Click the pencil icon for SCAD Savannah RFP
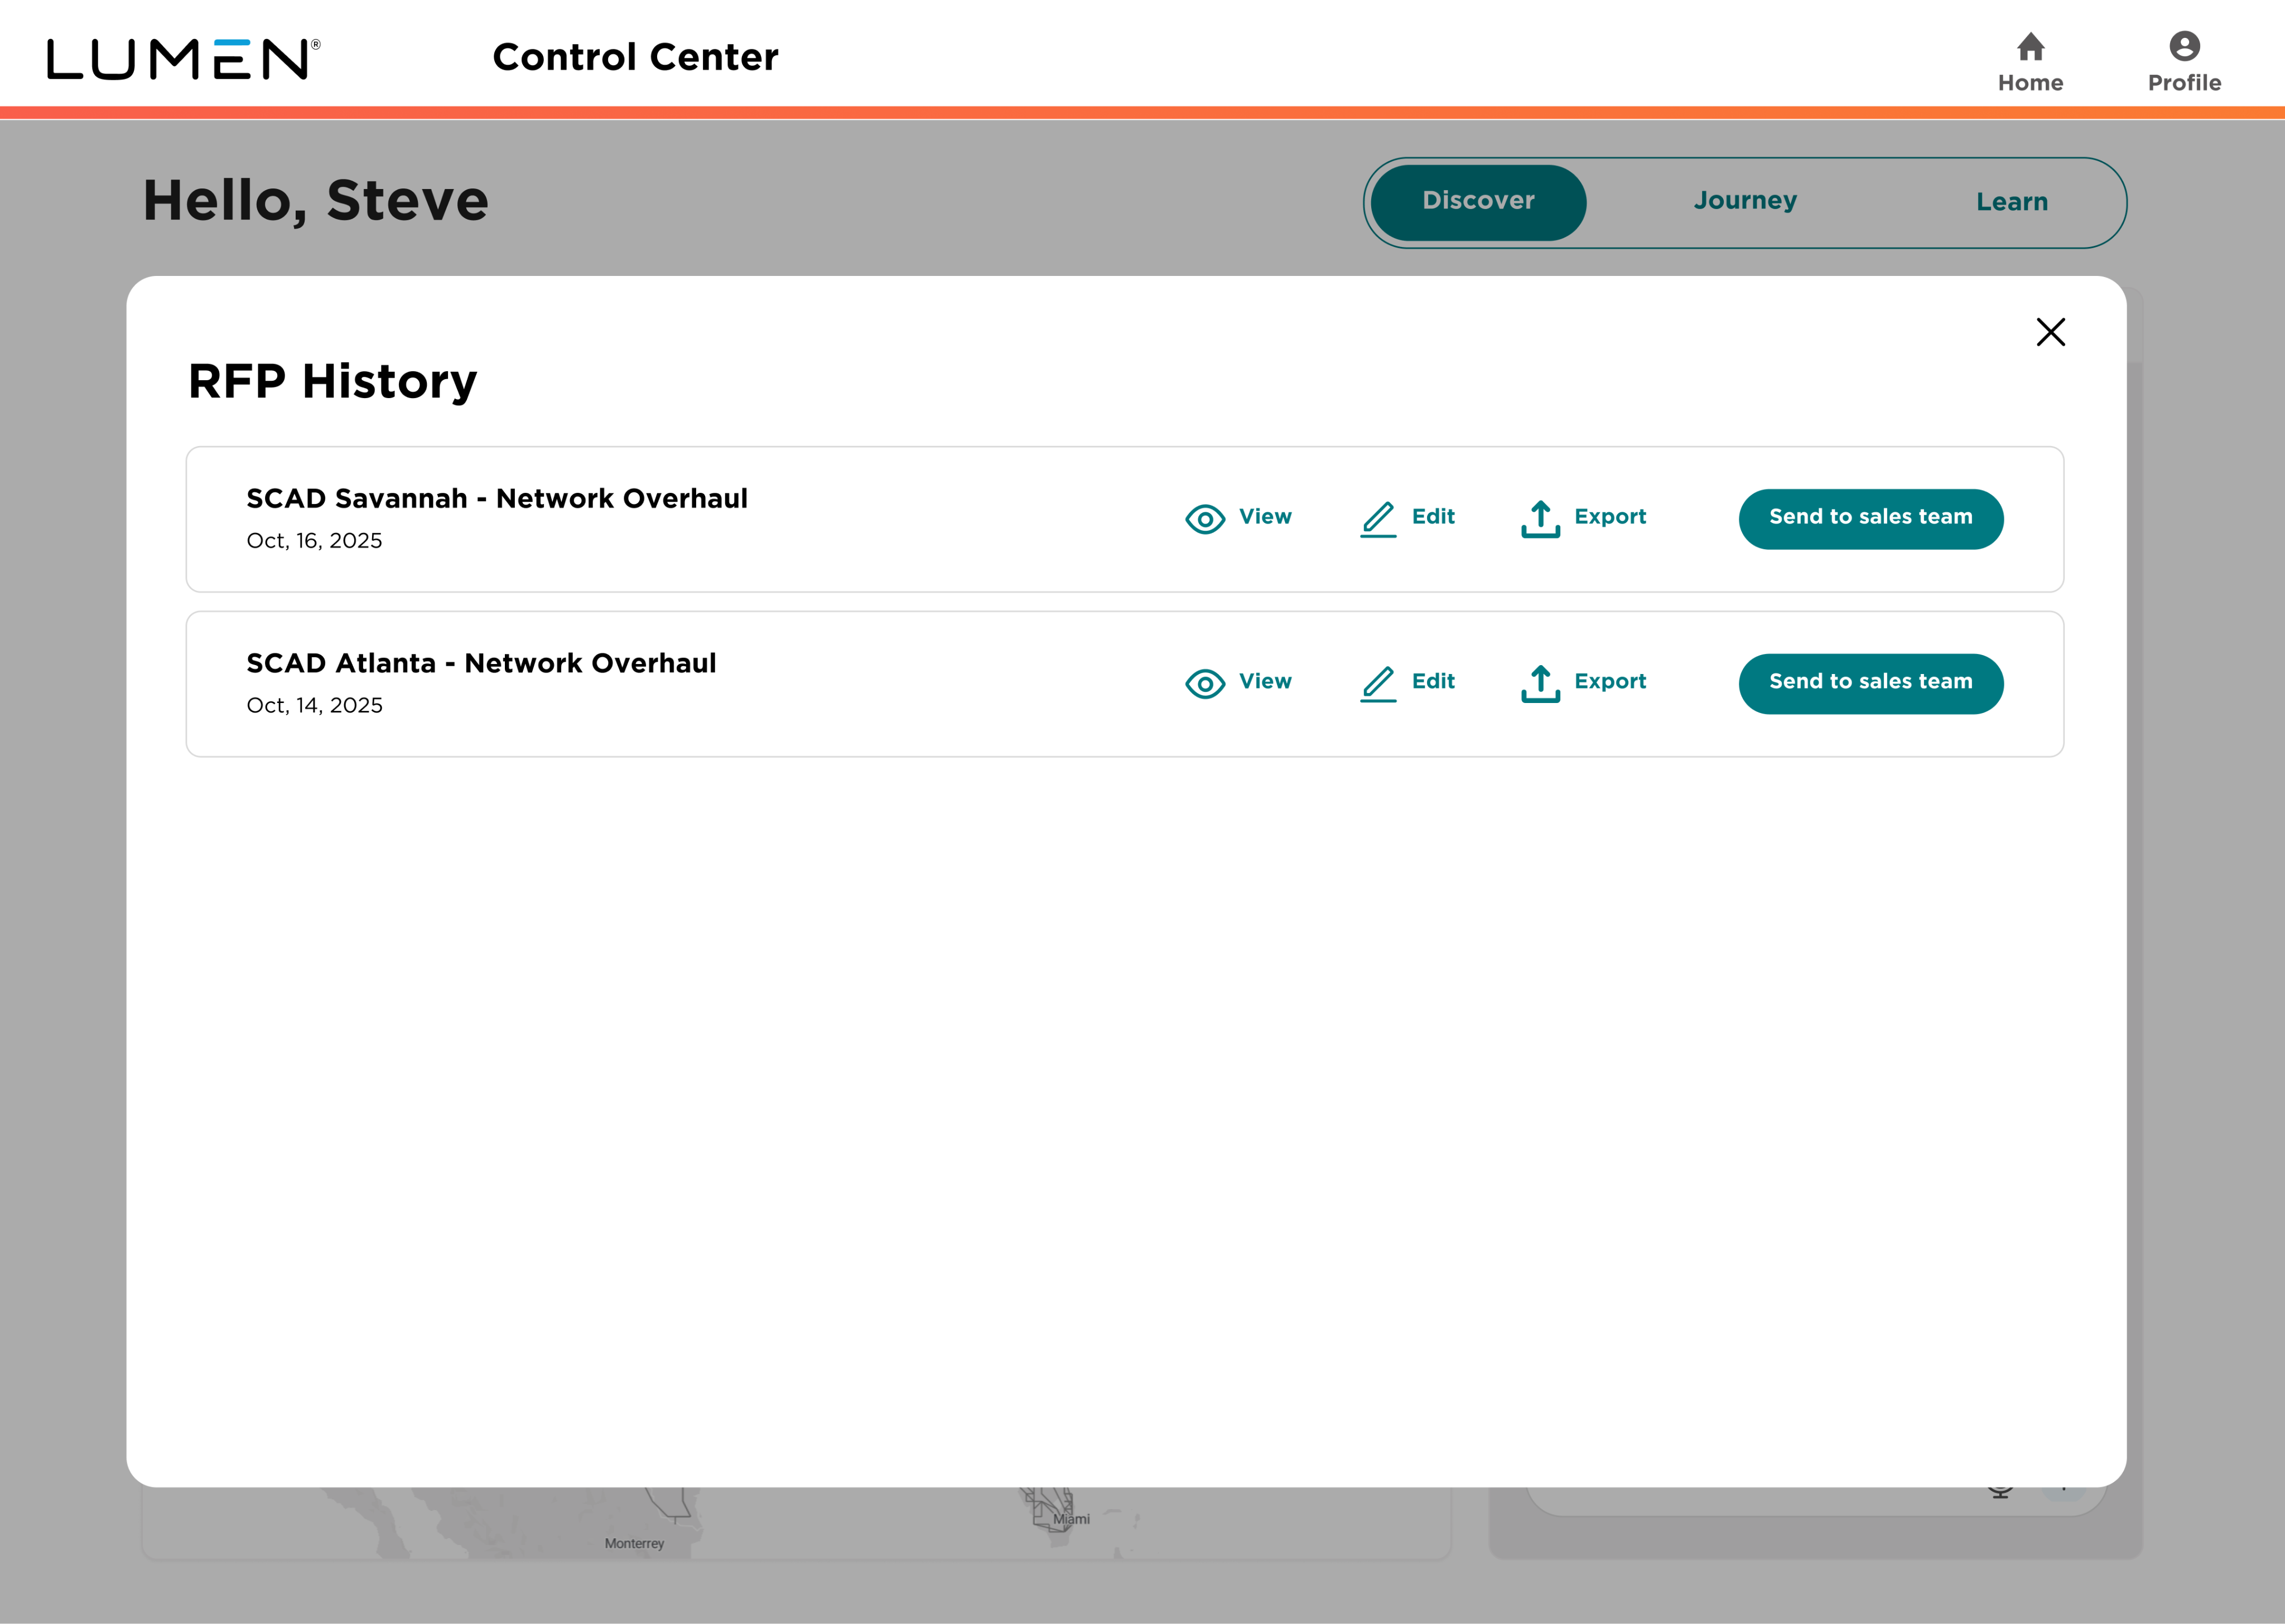The image size is (2285, 1624). click(x=1377, y=519)
